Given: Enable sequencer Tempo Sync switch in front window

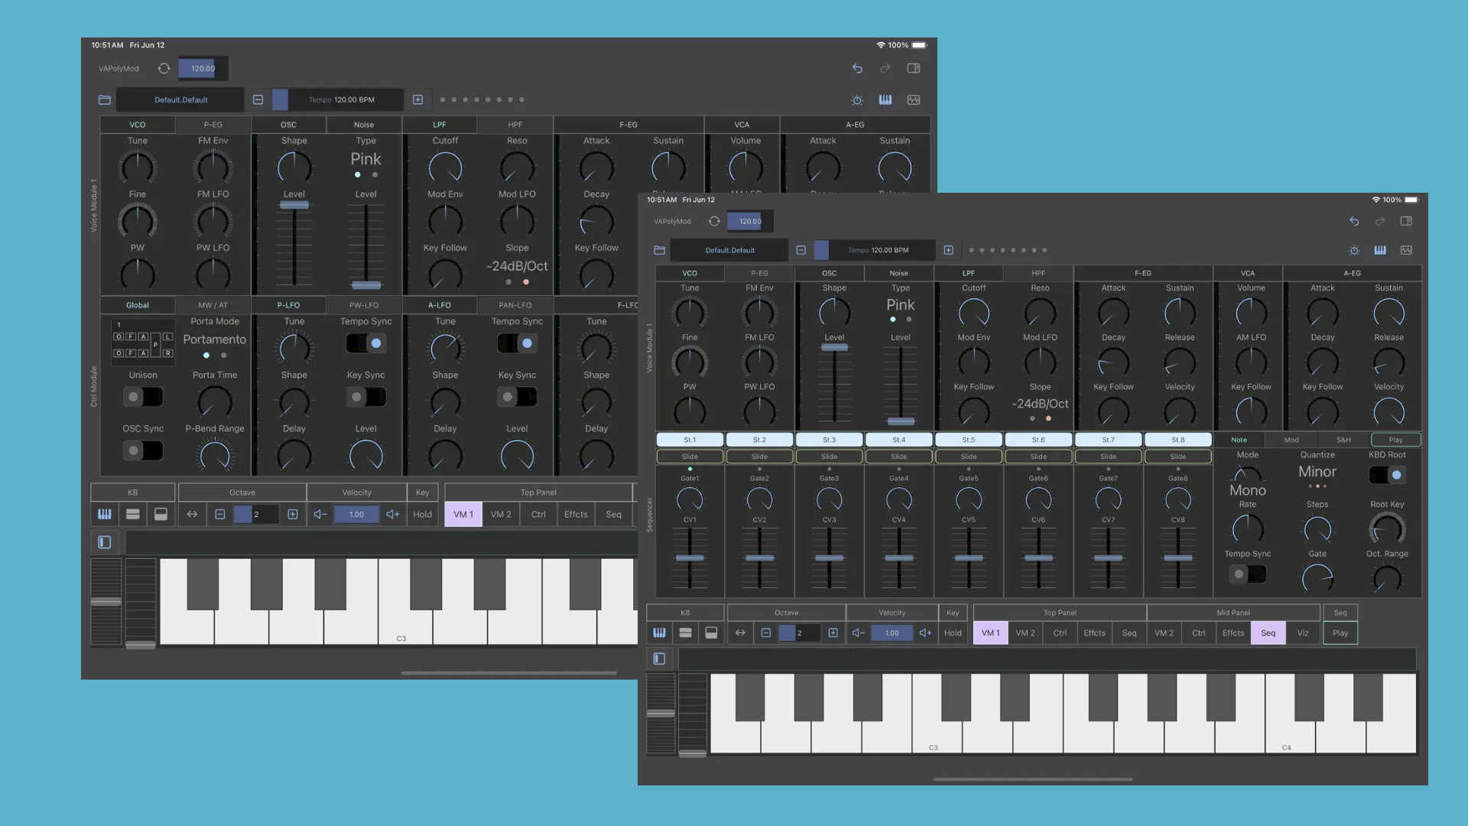Looking at the screenshot, I should (x=1247, y=574).
